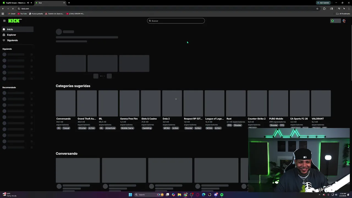This screenshot has height=198, width=352.
Task: Click the MOBA tag under Dota 2
Action: (167, 128)
